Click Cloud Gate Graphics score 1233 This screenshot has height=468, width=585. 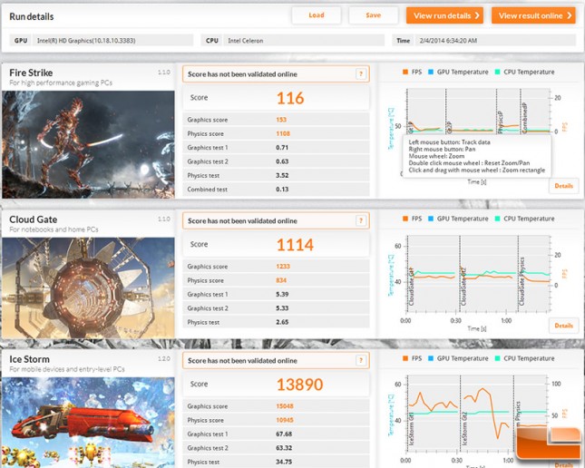(x=283, y=267)
